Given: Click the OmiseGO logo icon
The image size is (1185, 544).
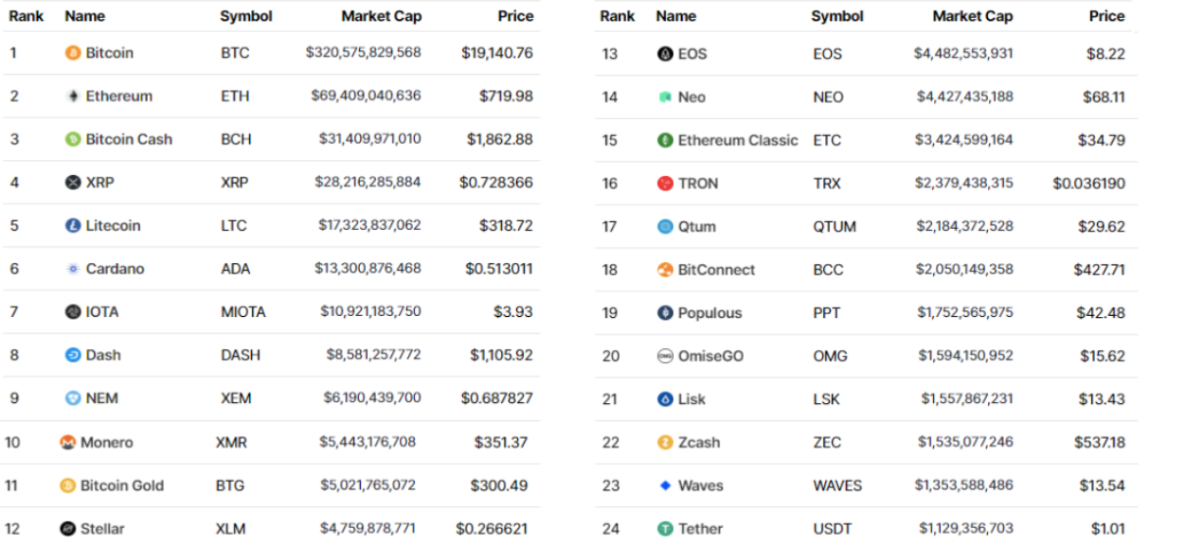Looking at the screenshot, I should point(665,357).
